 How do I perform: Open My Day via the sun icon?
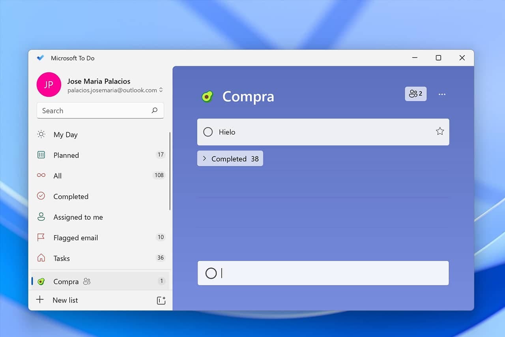click(41, 134)
